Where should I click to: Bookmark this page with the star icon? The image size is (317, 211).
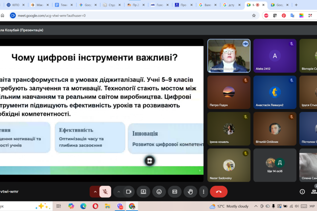click(x=254, y=16)
